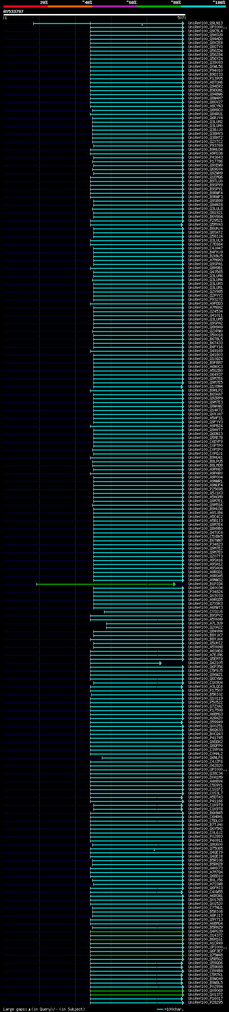Screen dimensions: 229x1012
Task: Click the Large gaps legend text
Action: pos(15,1009)
